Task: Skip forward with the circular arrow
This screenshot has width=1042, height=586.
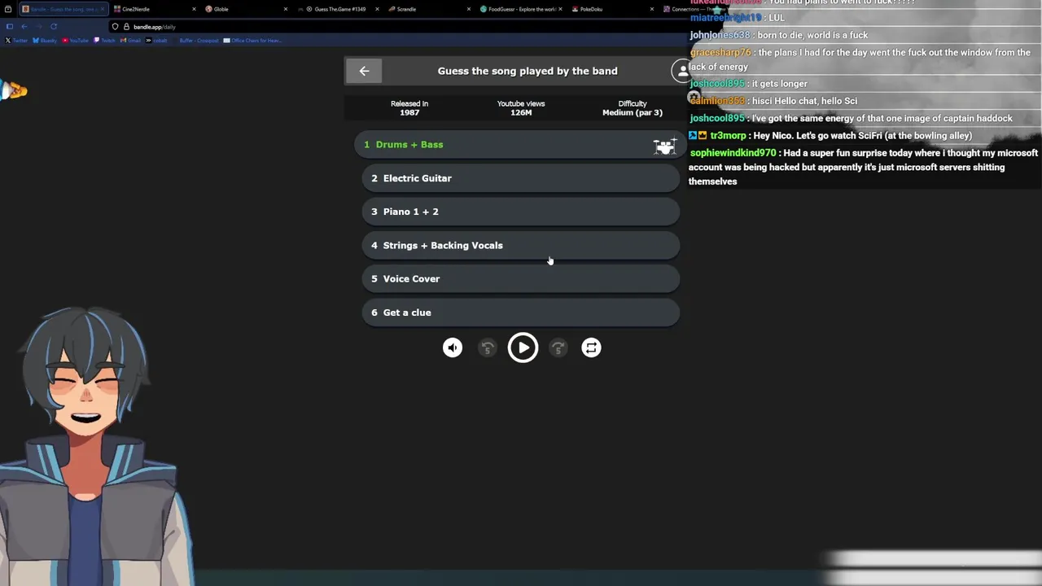Action: pos(558,348)
